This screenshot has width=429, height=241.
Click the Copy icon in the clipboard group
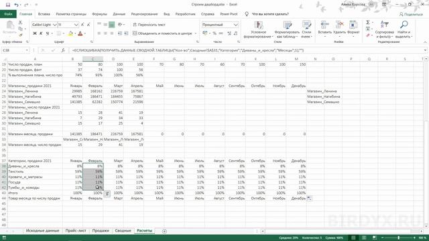point(20,29)
